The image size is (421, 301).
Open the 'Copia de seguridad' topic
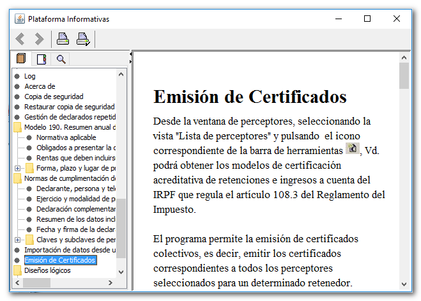click(x=54, y=96)
